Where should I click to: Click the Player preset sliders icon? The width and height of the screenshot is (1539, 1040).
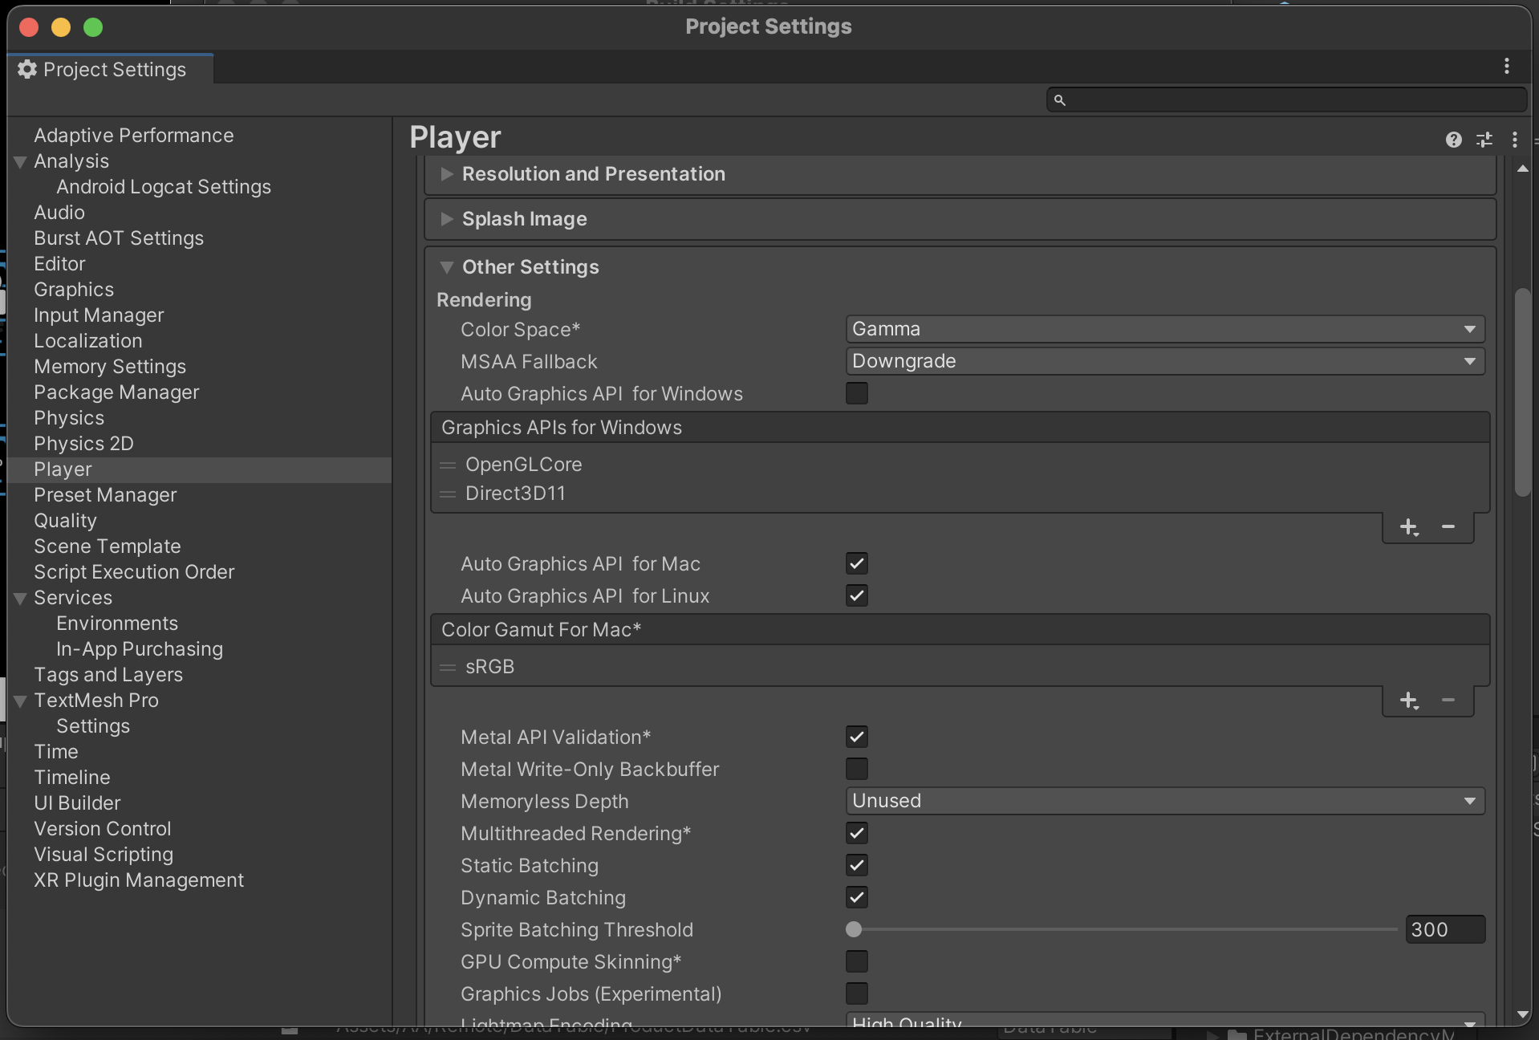point(1484,140)
